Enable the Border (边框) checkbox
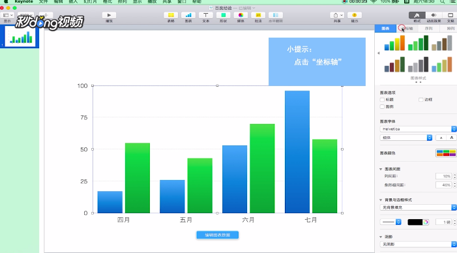Screen dimensions: 457x253 coord(421,100)
